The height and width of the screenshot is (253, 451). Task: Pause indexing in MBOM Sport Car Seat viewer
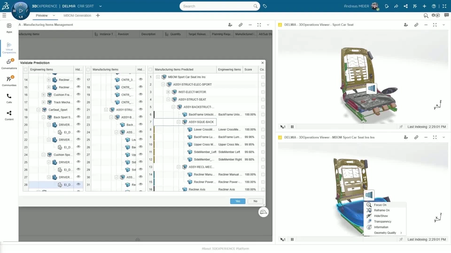(292, 239)
